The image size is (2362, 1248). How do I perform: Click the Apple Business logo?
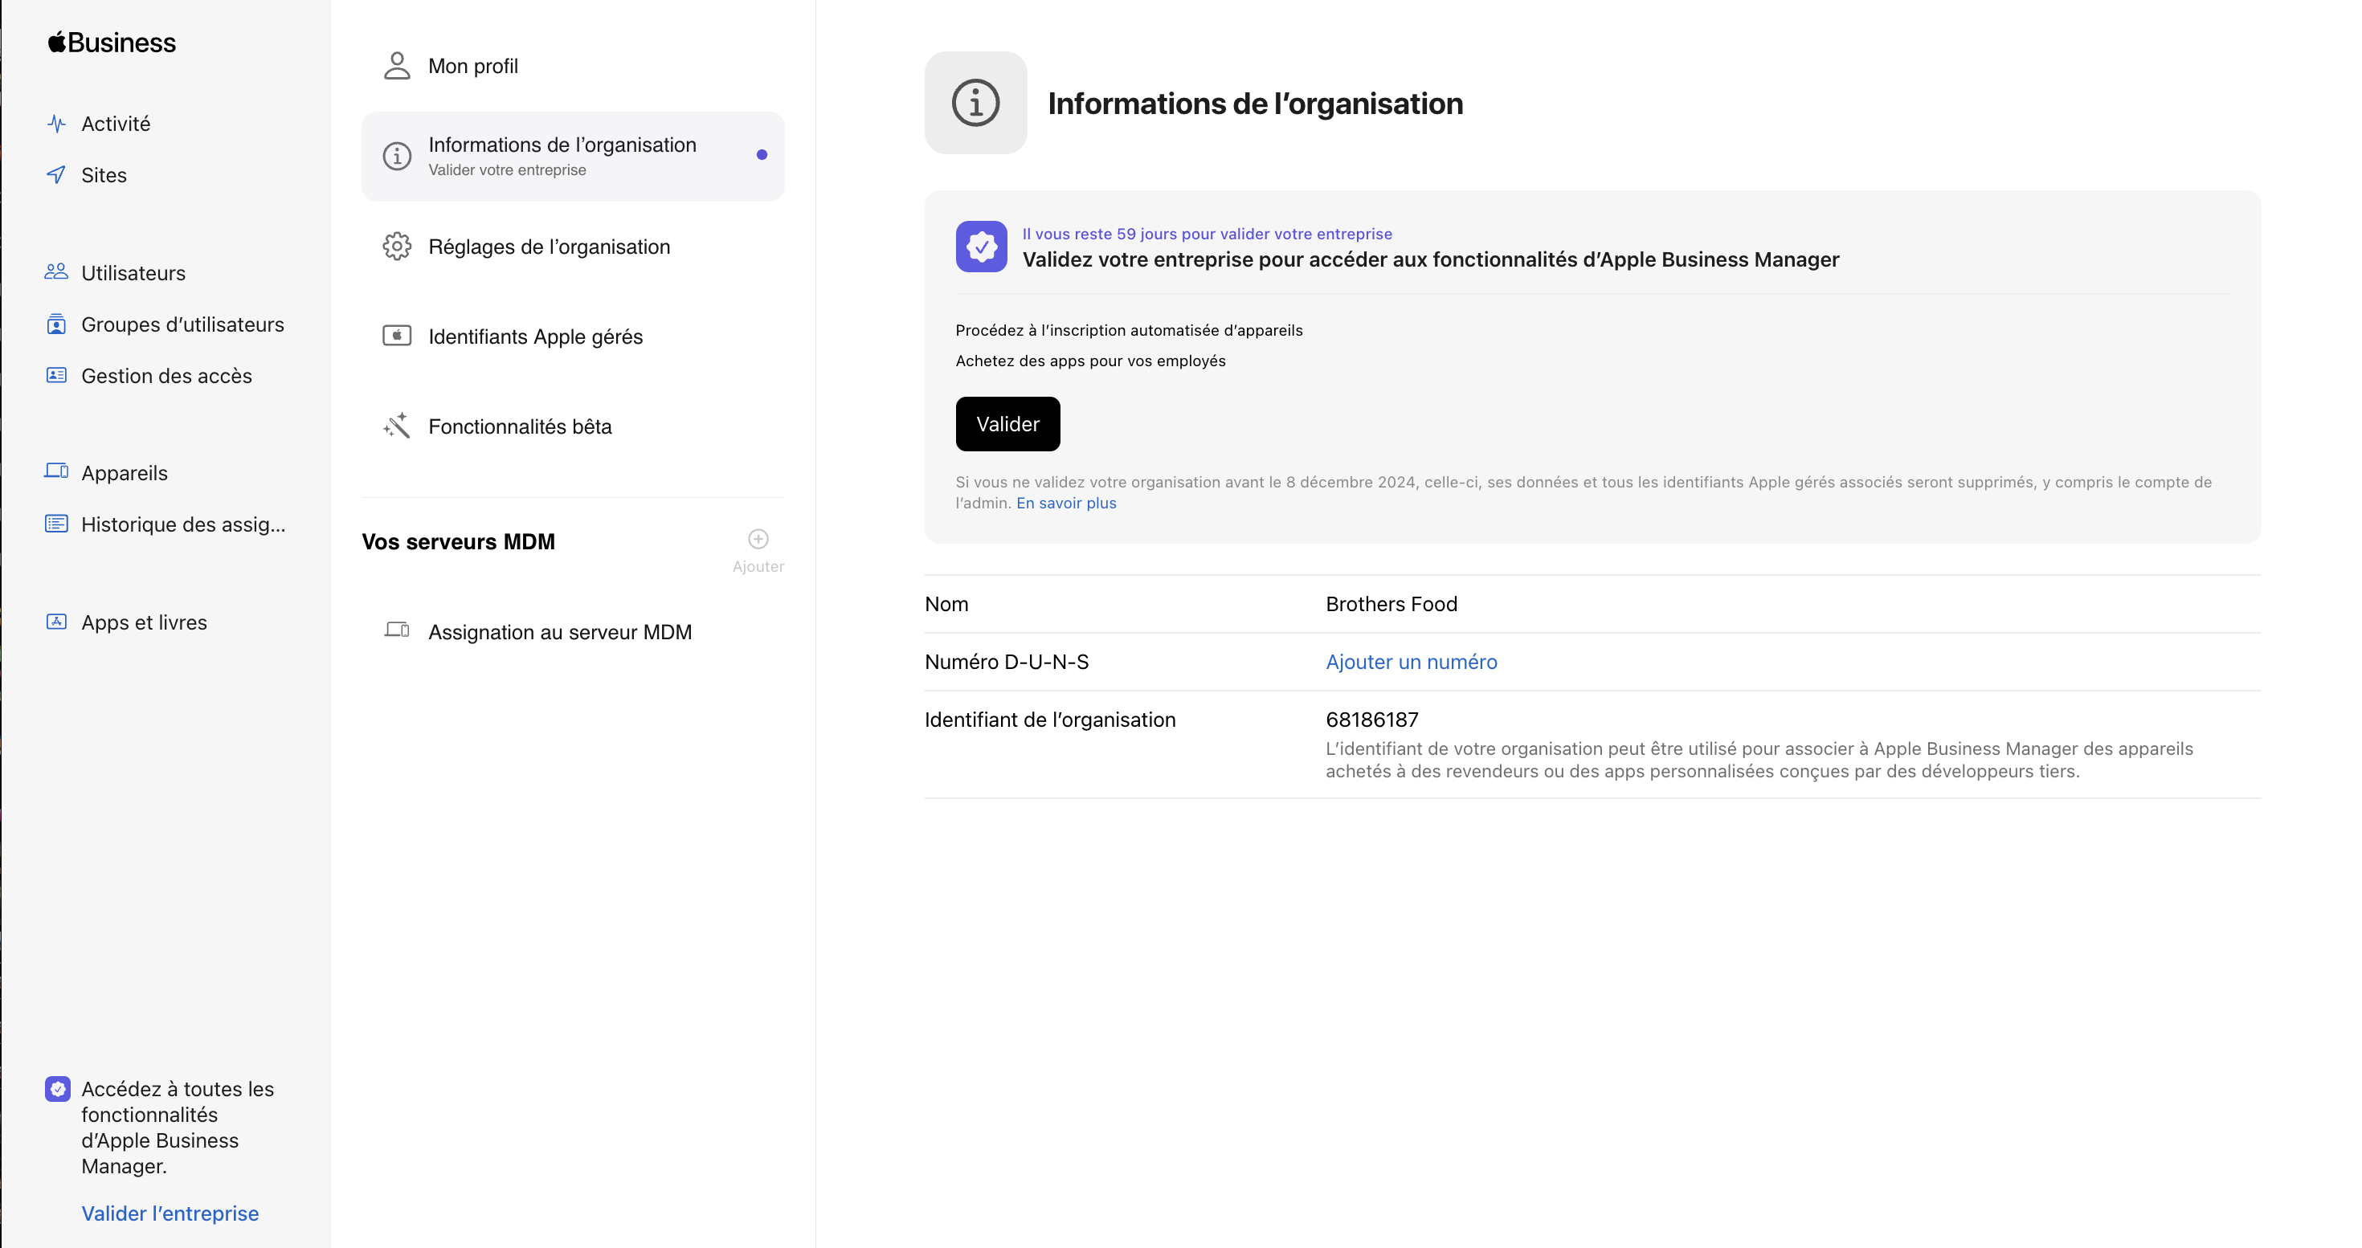click(112, 42)
